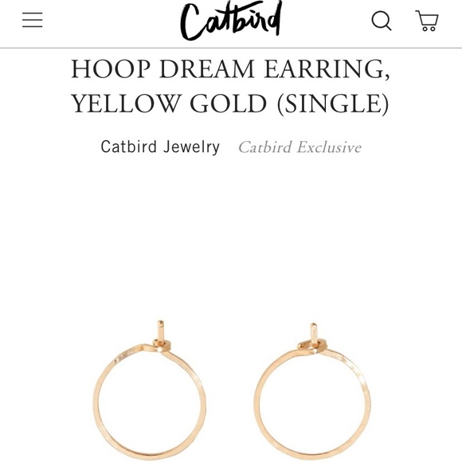
Task: Go to homepage via Catbird logo
Action: point(230,21)
